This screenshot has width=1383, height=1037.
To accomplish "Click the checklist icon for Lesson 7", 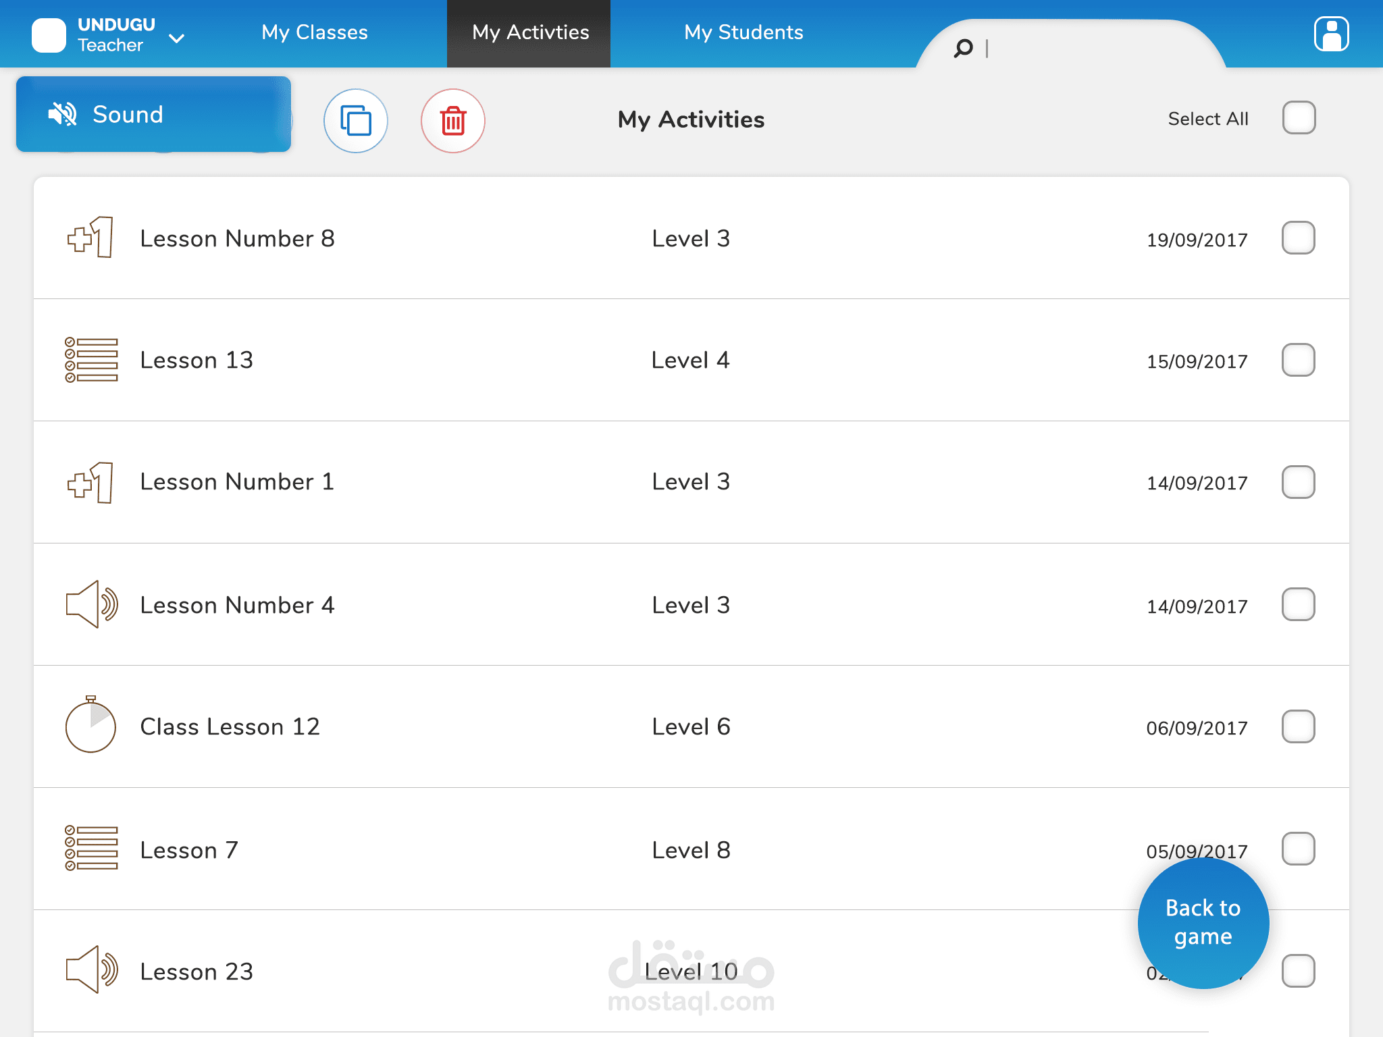I will click(x=91, y=849).
